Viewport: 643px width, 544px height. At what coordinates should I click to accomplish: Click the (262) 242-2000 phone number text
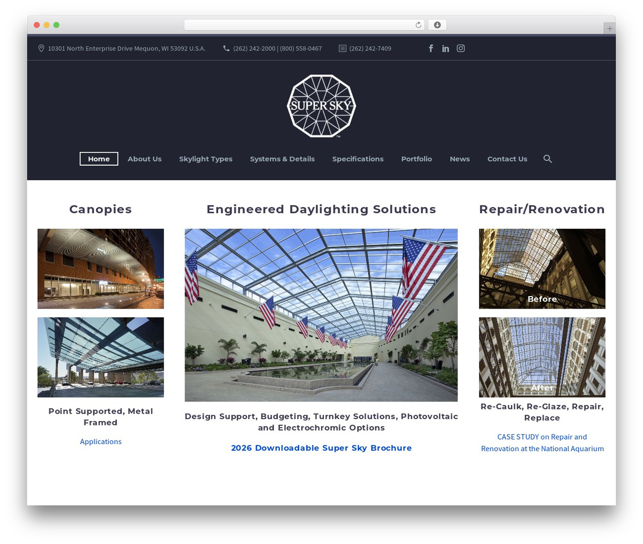pos(254,49)
